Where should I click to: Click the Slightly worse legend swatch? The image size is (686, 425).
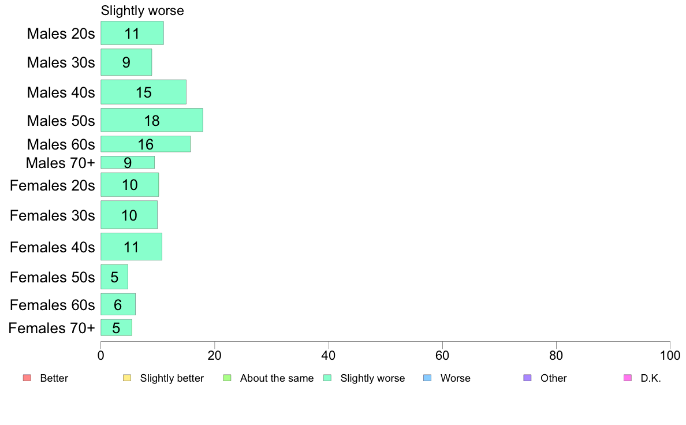[x=327, y=378]
